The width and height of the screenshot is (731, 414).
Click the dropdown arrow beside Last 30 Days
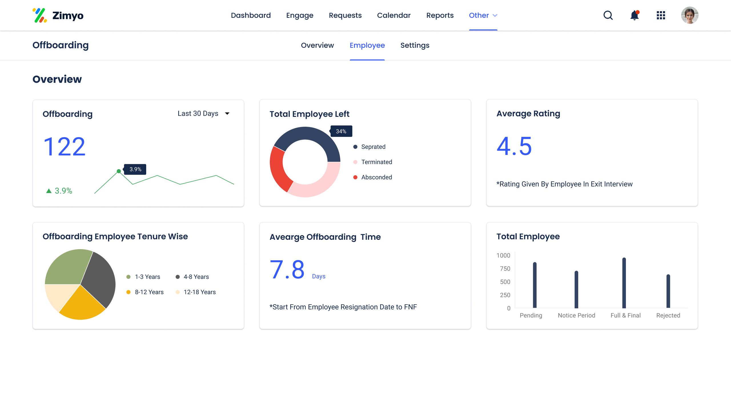pos(227,113)
